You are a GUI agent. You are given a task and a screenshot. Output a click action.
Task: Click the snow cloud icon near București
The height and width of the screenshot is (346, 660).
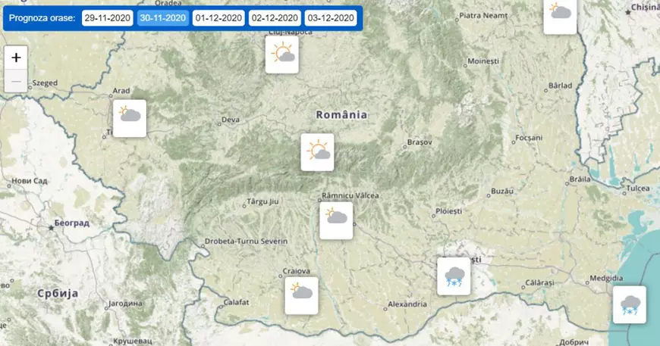click(454, 276)
